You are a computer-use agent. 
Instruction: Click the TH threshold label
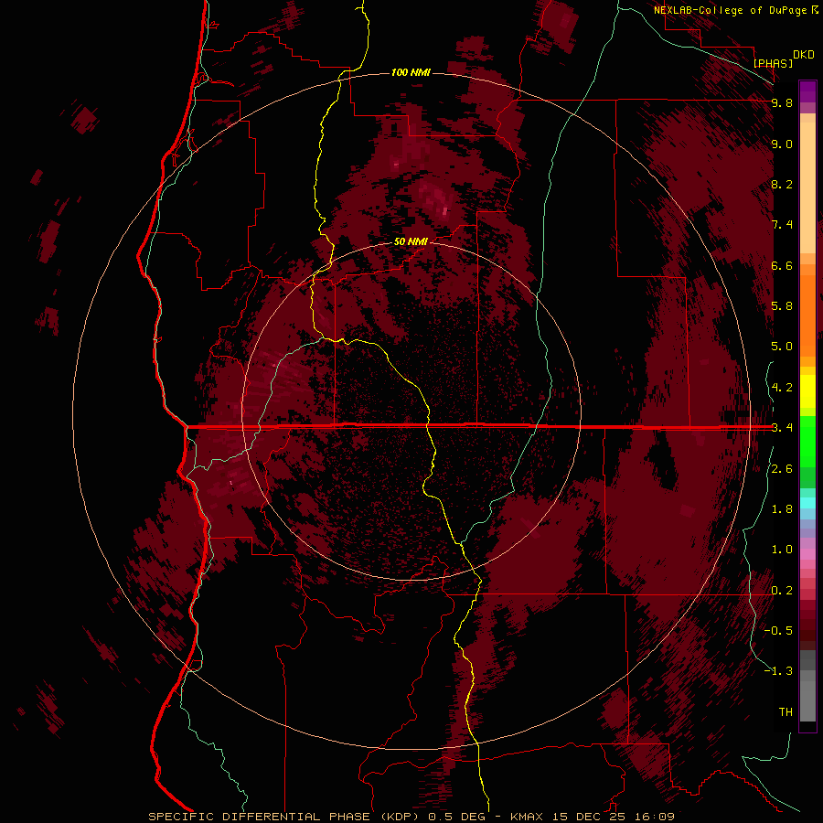click(x=786, y=712)
